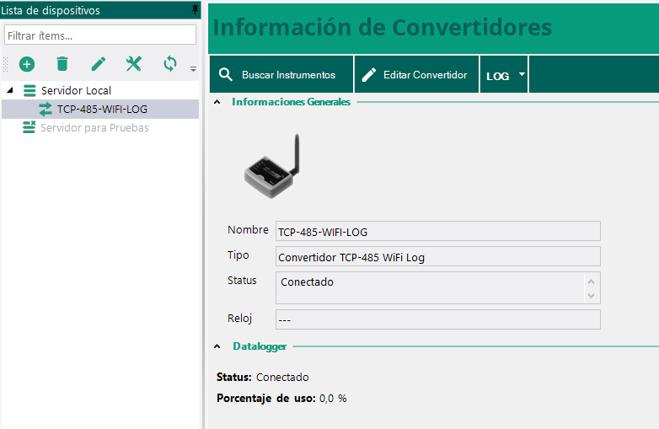Viewport: 659px width, 429px height.
Task: Click the trash delete icon
Action: 62,64
